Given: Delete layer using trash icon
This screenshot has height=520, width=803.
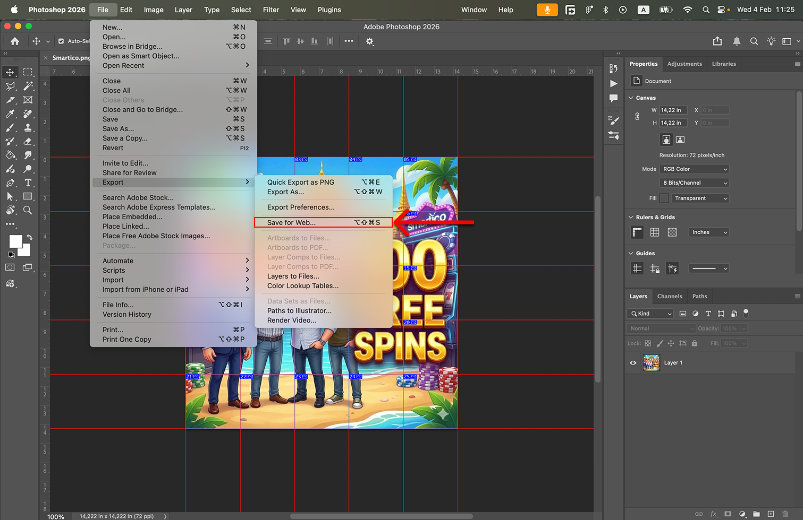Looking at the screenshot, I should [x=785, y=514].
